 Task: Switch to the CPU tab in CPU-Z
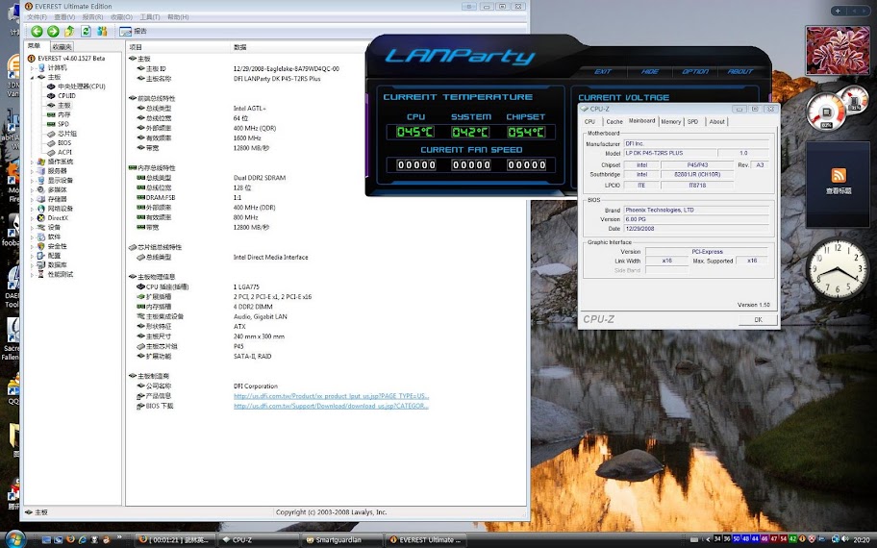click(x=589, y=121)
